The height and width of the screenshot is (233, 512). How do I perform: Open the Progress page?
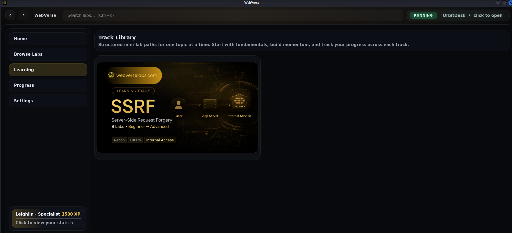pos(48,85)
